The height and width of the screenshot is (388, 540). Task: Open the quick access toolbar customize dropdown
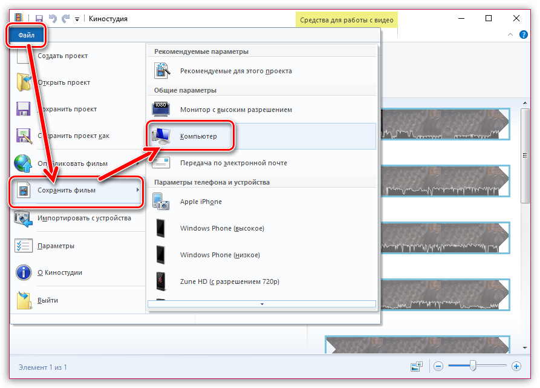point(77,19)
